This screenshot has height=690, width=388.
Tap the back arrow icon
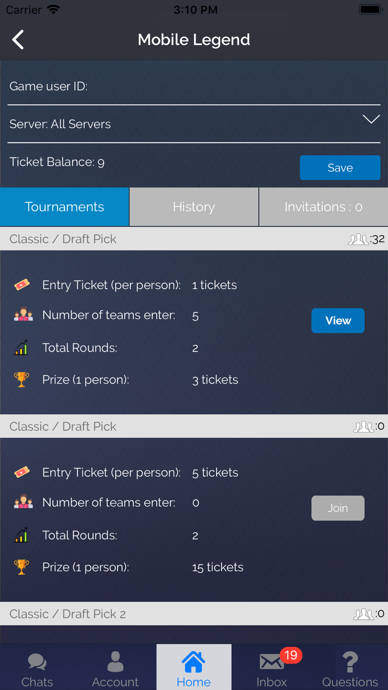18,40
